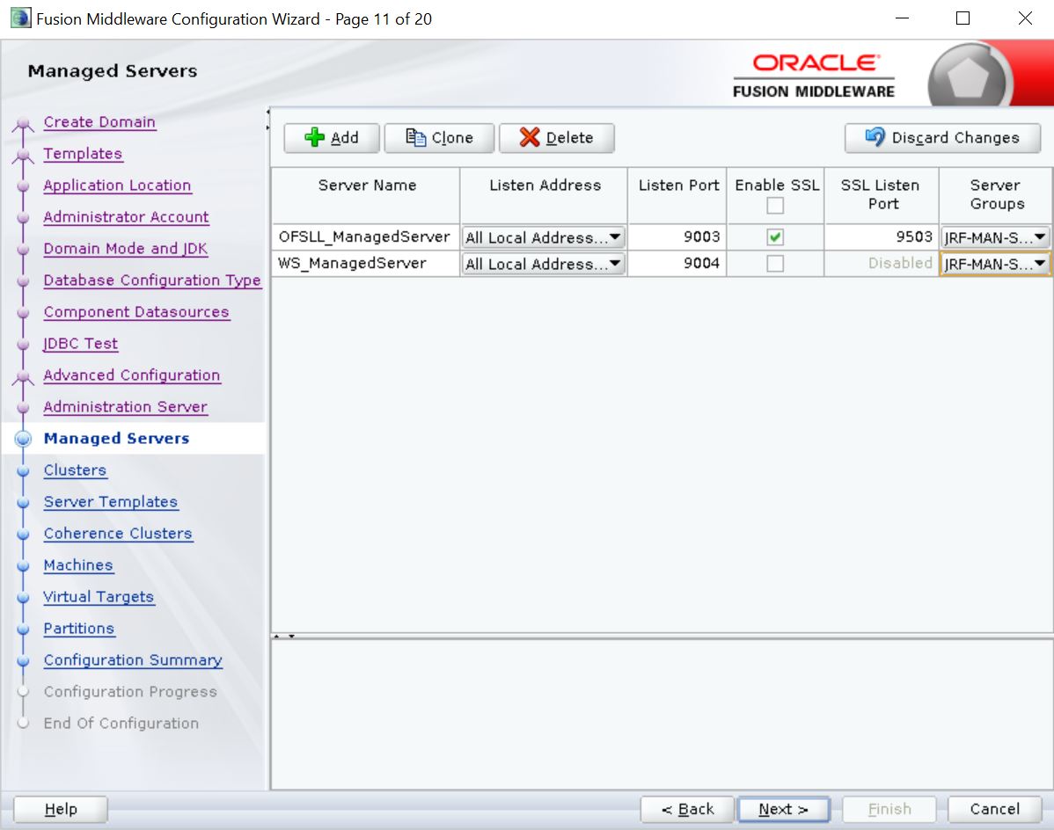This screenshot has width=1054, height=830.
Task: Select the Managed Servers step
Action: point(116,439)
